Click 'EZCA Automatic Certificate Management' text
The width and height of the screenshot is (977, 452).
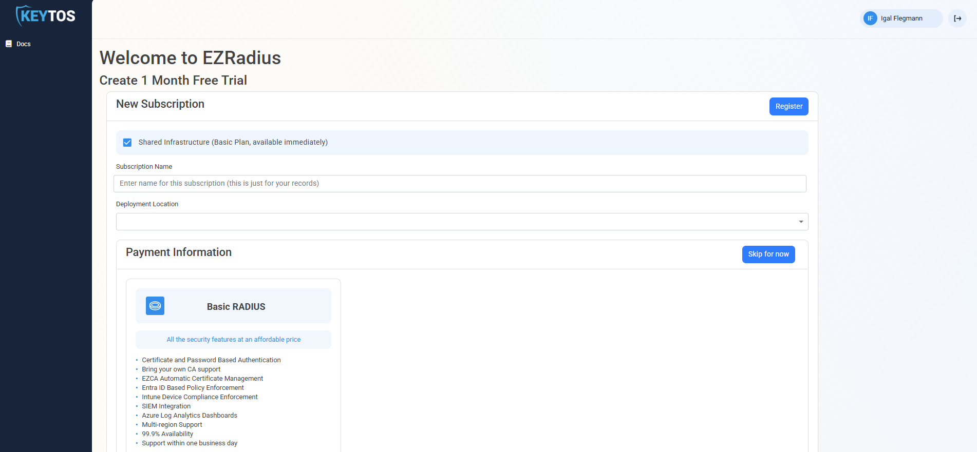(x=202, y=379)
